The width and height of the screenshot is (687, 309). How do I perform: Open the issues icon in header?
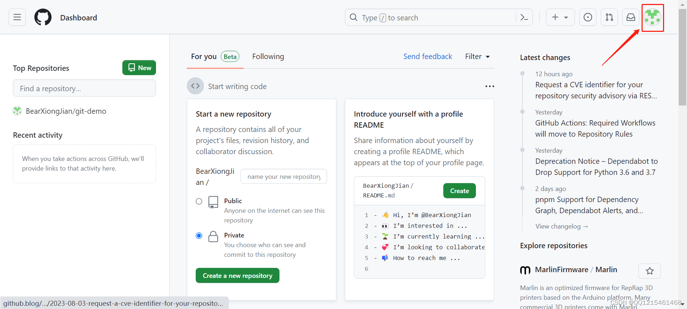click(x=588, y=17)
